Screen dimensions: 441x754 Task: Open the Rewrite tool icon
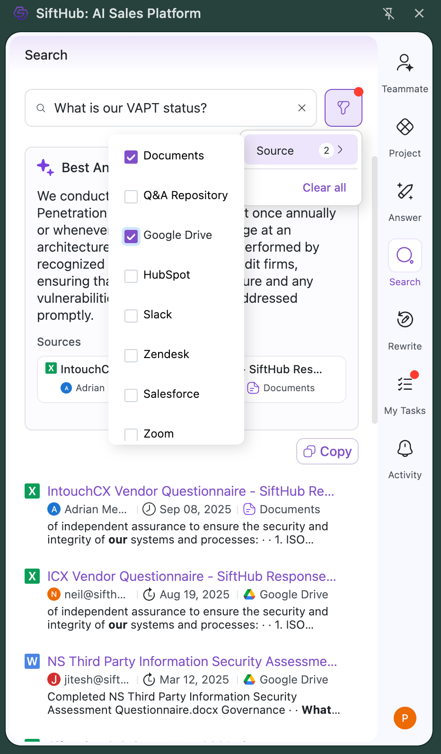coord(405,320)
